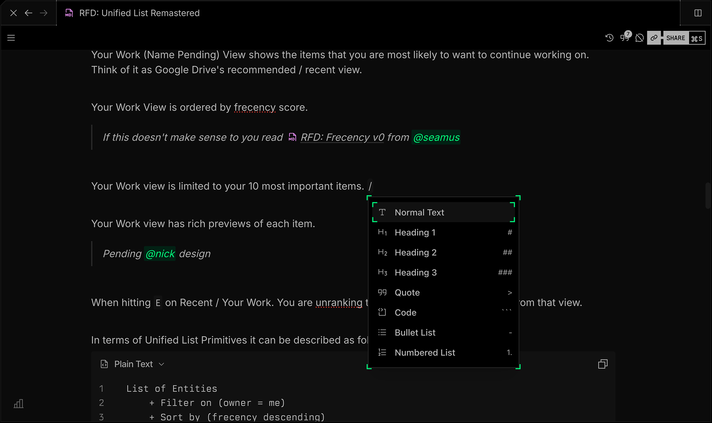712x423 pixels.
Task: Open the RFD: Frecency v0 document link
Action: point(342,137)
